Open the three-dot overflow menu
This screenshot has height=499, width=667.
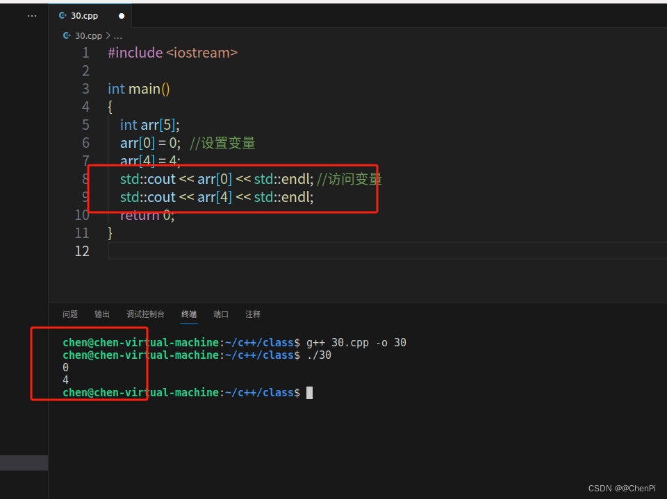[x=32, y=16]
